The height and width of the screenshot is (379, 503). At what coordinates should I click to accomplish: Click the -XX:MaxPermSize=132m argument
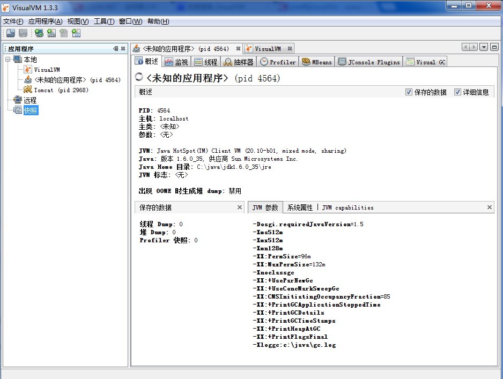289,264
